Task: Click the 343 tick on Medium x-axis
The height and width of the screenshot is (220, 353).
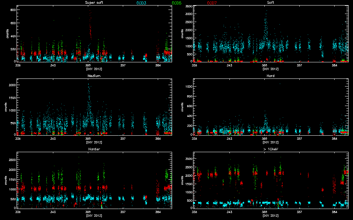Action: [x=53, y=139]
